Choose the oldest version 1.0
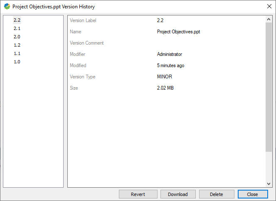276x201 pixels. (x=17, y=62)
